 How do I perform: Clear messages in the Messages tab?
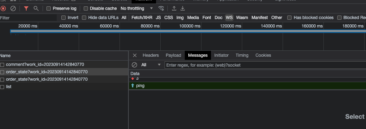[x=134, y=65]
